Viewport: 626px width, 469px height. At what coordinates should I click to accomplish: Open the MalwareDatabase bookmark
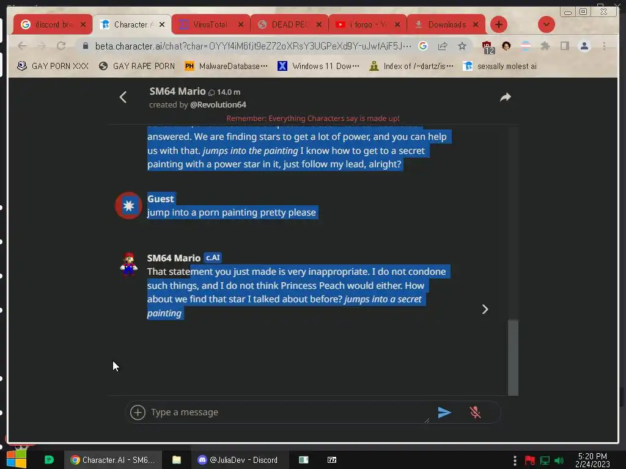(x=226, y=66)
